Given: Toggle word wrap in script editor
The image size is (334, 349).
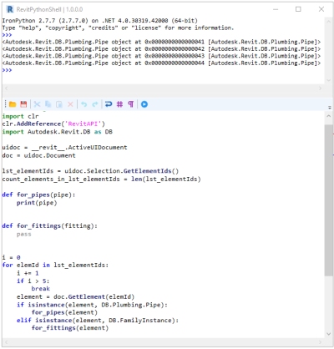Looking at the screenshot, I should click(109, 104).
